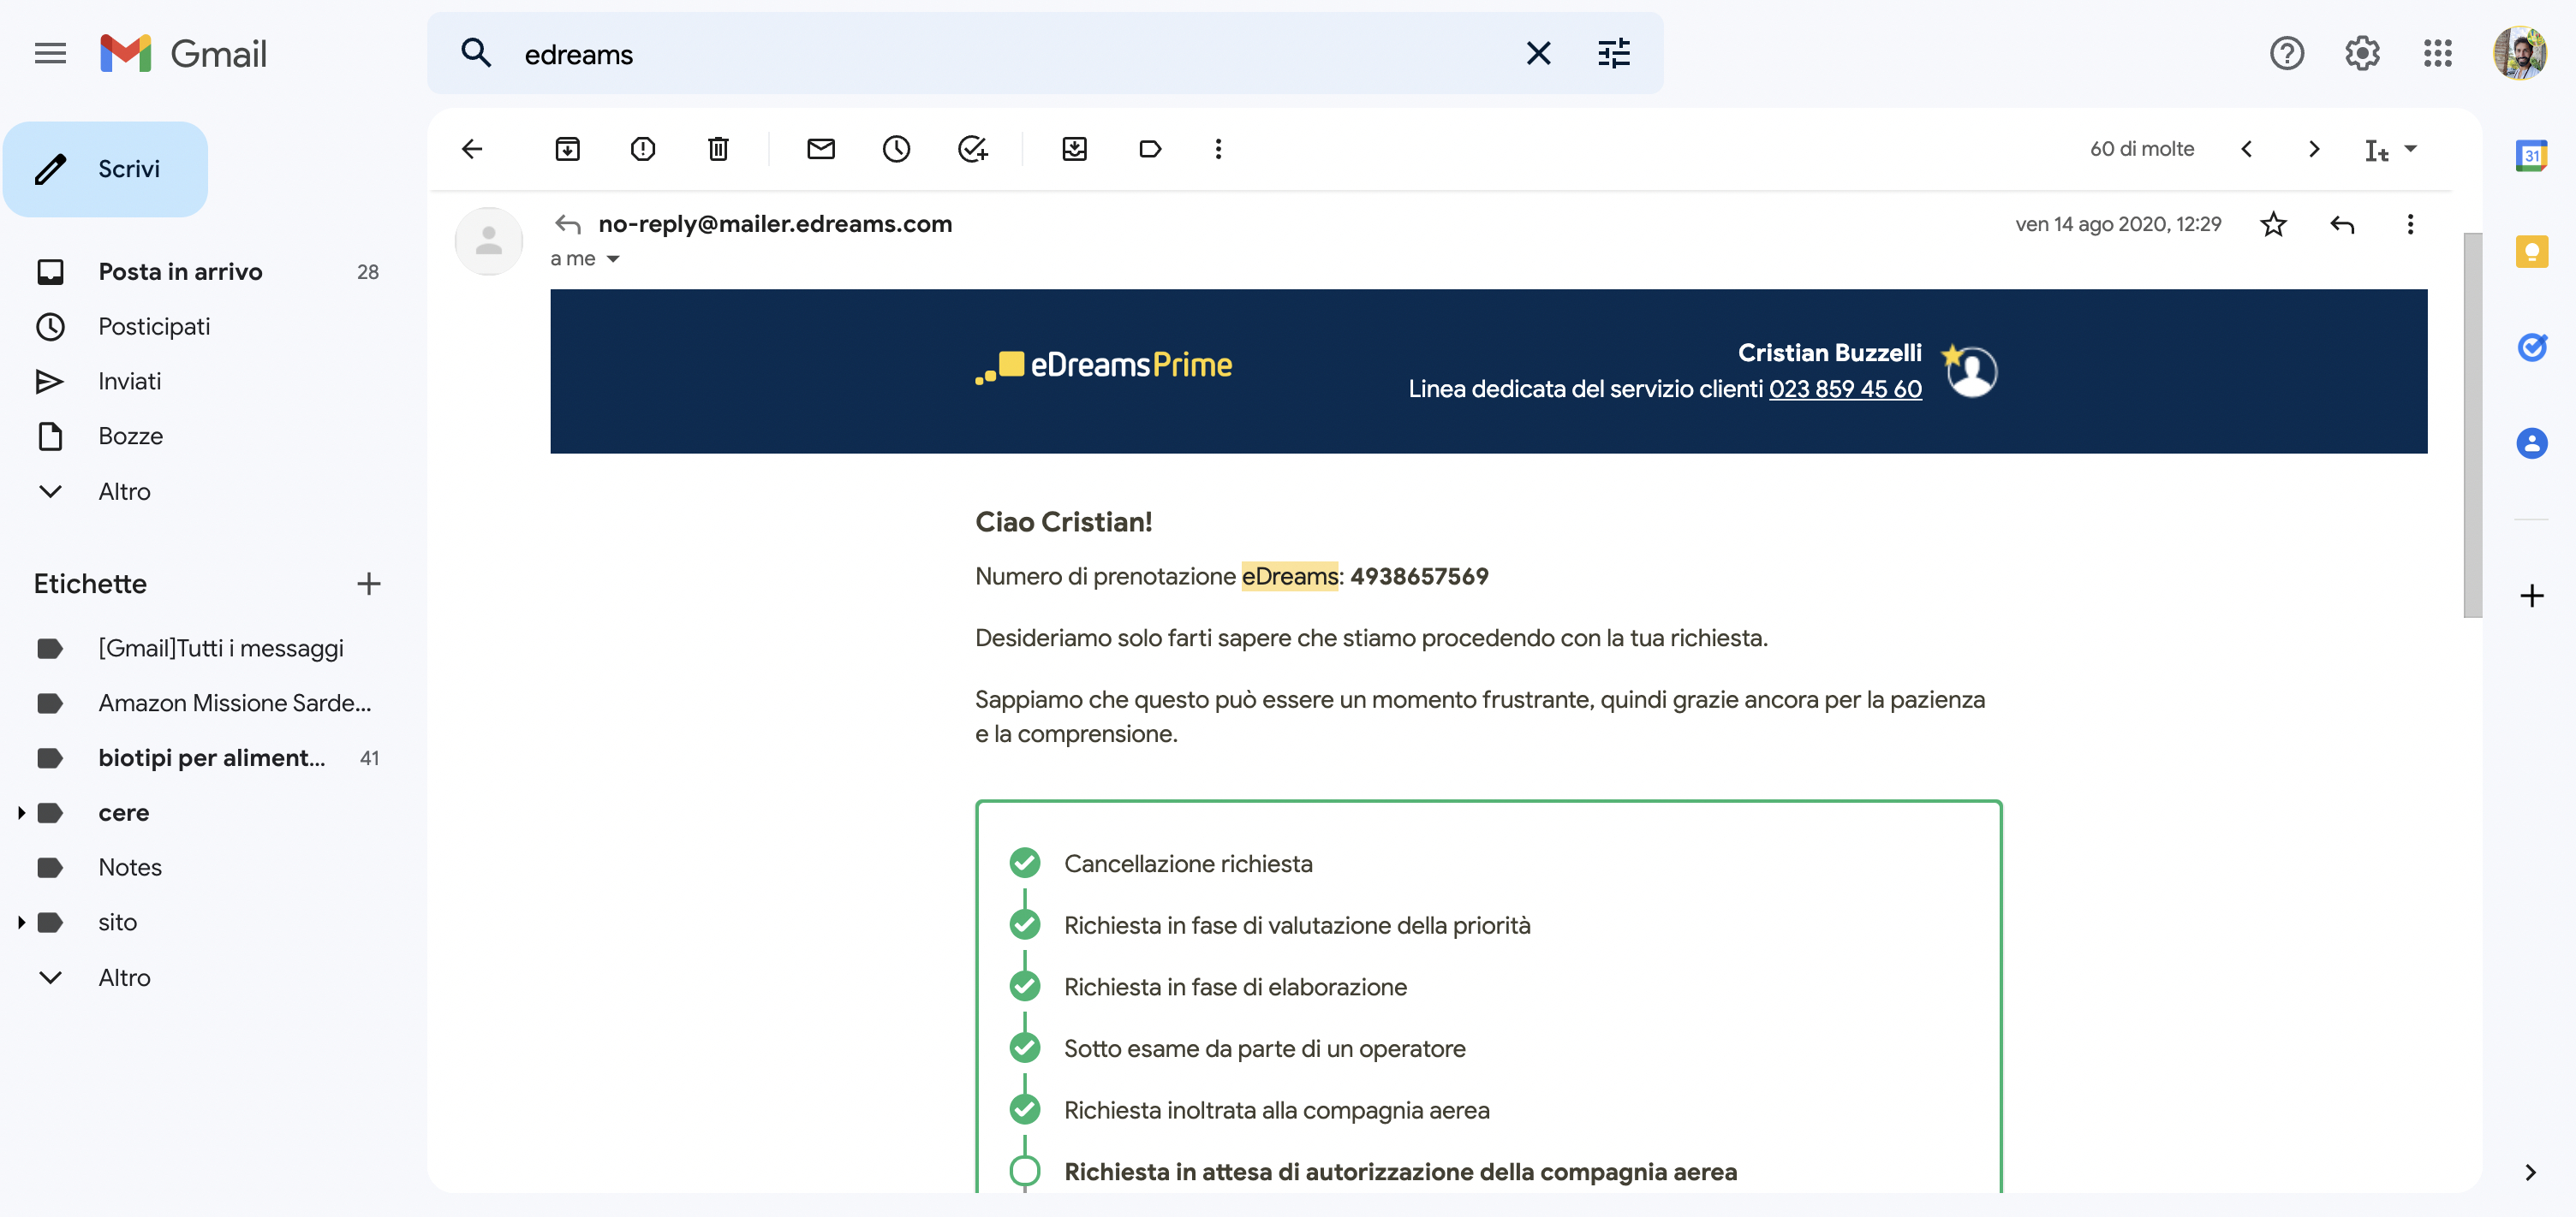The image size is (2576, 1217).
Task: Click the Scrivi compose button
Action: 105,169
